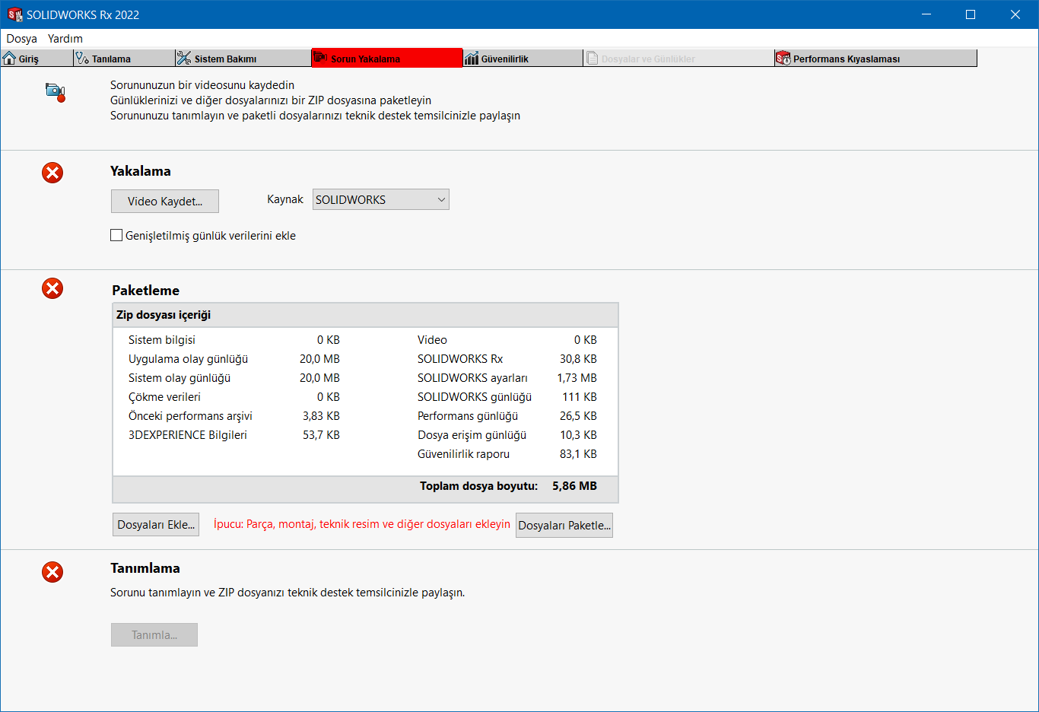This screenshot has width=1039, height=712.
Task: Open the Dosya menu
Action: [22, 38]
